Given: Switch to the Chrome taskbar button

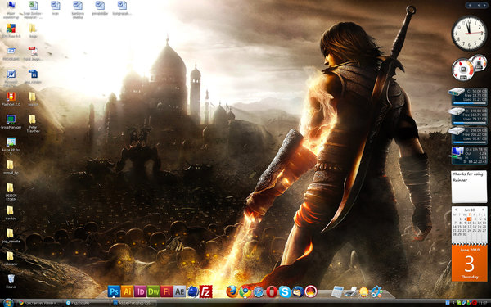Looking at the screenshot, I should click(x=39, y=303).
